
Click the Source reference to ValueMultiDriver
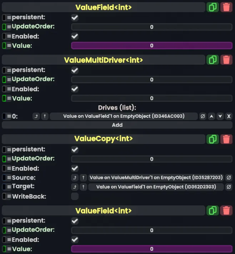156,178
